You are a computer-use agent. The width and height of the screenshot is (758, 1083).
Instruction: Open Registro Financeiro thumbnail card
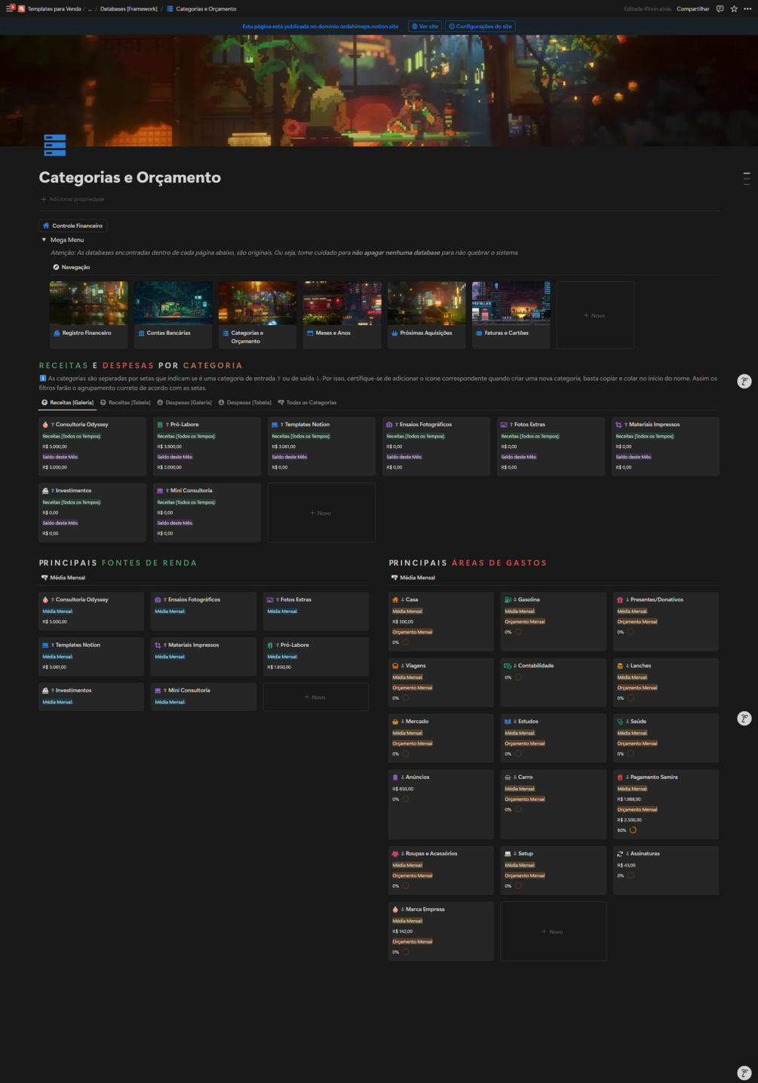(88, 314)
